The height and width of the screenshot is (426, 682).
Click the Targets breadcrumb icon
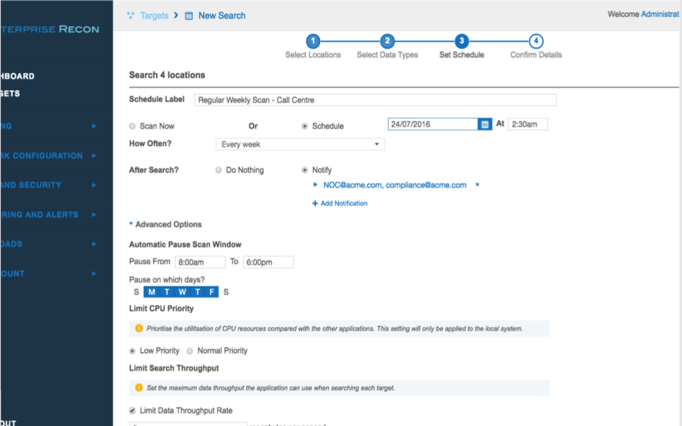[x=131, y=16]
